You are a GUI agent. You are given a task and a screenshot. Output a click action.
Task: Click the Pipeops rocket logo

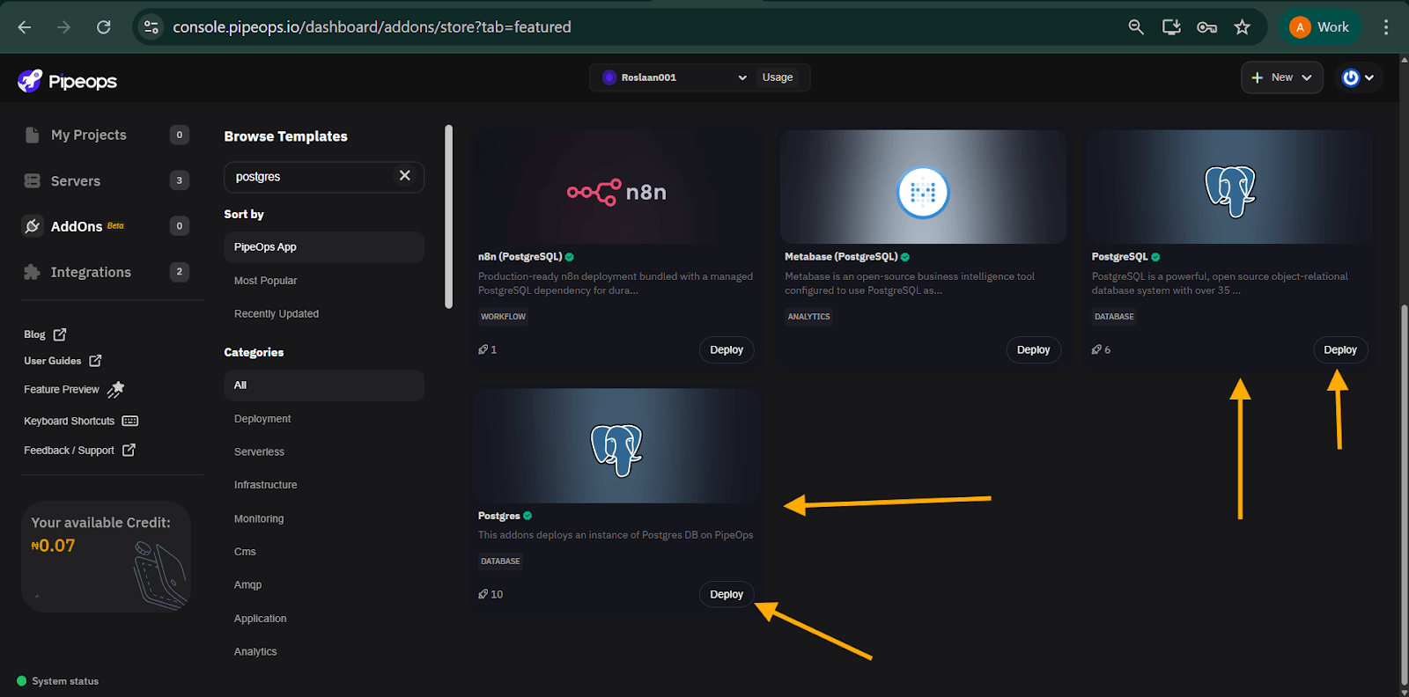67,81
